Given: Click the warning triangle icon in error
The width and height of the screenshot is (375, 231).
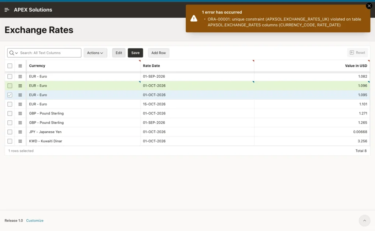Looking at the screenshot, I should tap(194, 18).
